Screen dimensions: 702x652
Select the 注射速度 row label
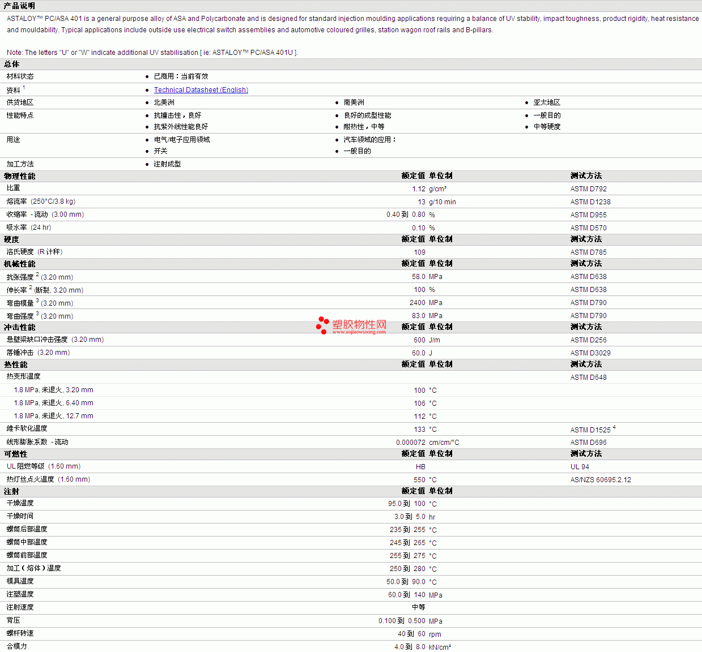click(x=20, y=607)
